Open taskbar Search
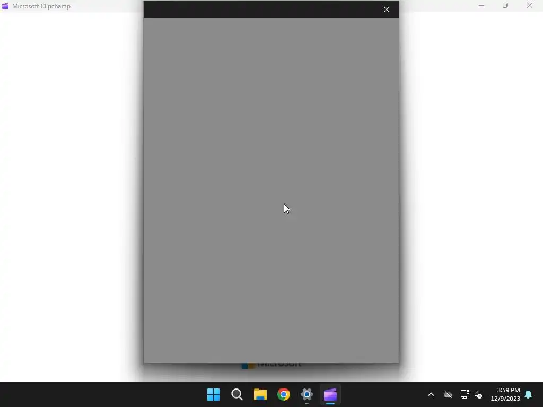543x407 pixels. coord(237,394)
